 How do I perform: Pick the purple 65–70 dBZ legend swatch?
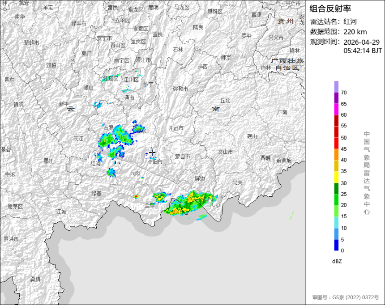336,98
